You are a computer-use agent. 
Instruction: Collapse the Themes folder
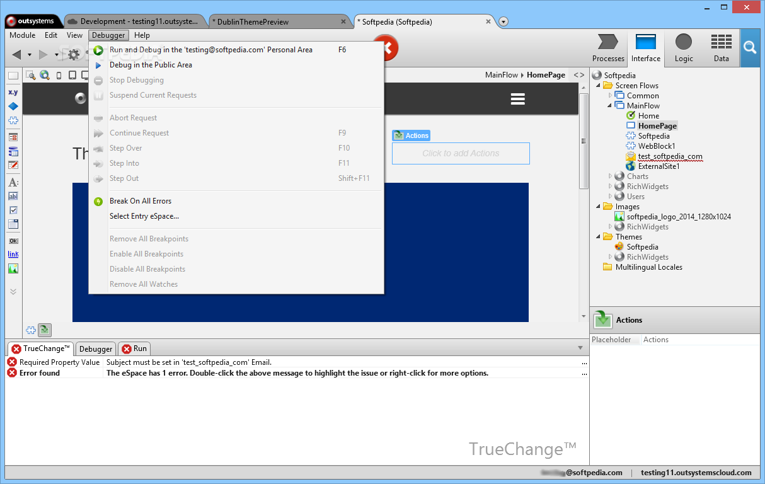point(598,237)
